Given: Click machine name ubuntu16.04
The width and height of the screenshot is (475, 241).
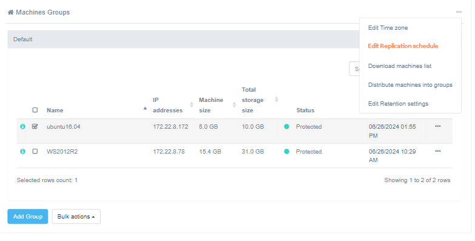Looking at the screenshot, I should coord(63,127).
